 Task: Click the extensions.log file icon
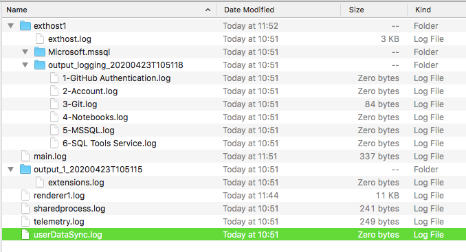(x=40, y=183)
